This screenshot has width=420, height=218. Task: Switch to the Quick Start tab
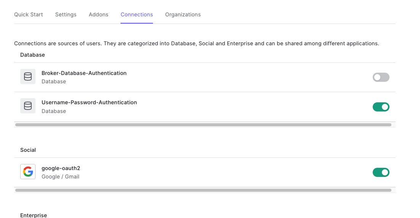pyautogui.click(x=28, y=14)
